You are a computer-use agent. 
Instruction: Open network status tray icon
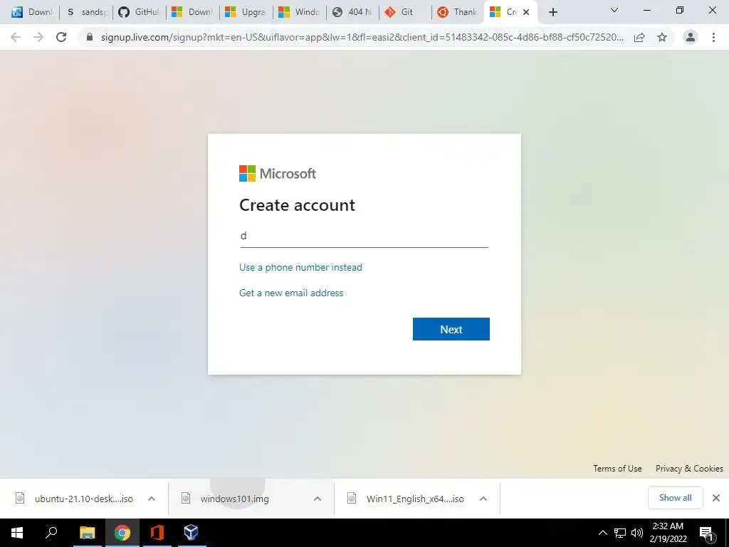[x=620, y=533]
